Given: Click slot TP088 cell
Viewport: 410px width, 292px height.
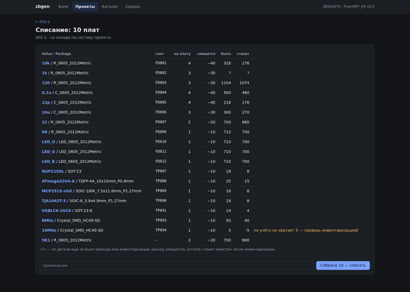Looking at the screenshot, I should click(161, 181).
